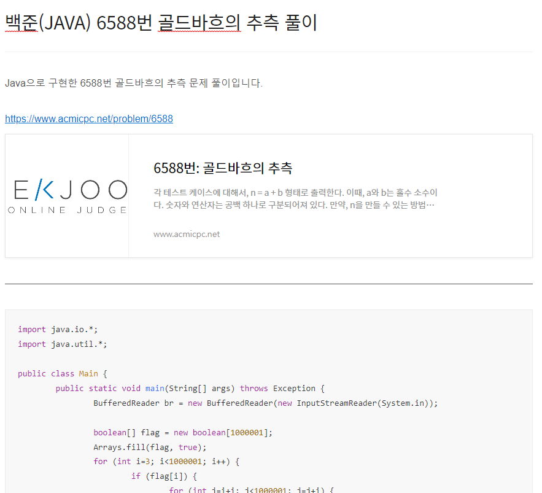Click the code line import java.io.*;
The width and height of the screenshot is (542, 493).
[58, 330]
